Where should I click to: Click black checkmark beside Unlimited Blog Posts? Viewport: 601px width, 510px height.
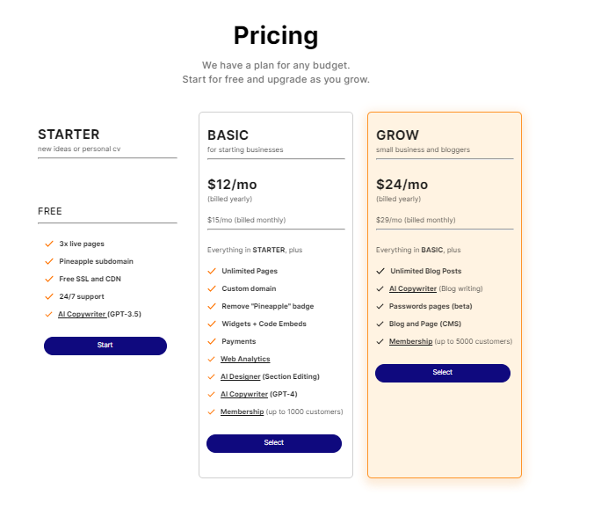[x=380, y=271]
